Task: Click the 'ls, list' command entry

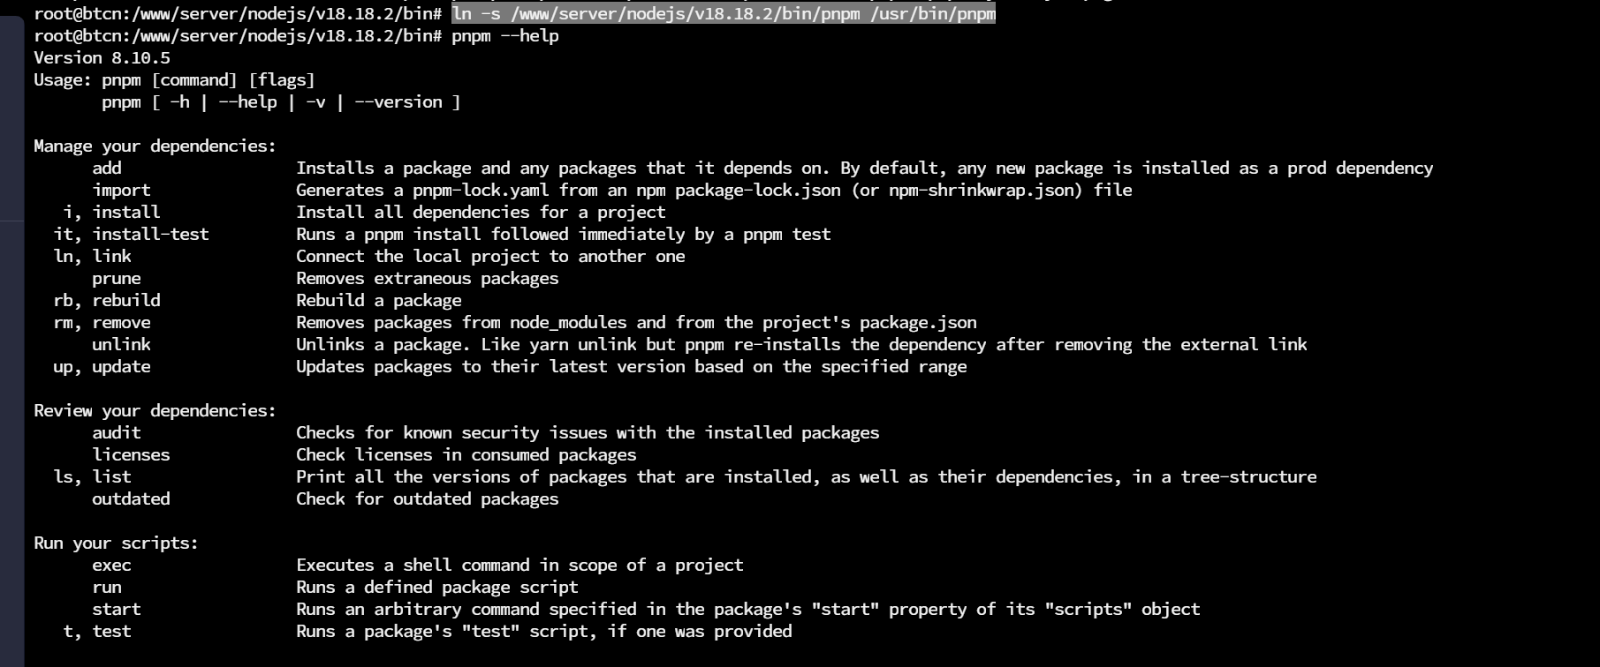Action: [92, 477]
